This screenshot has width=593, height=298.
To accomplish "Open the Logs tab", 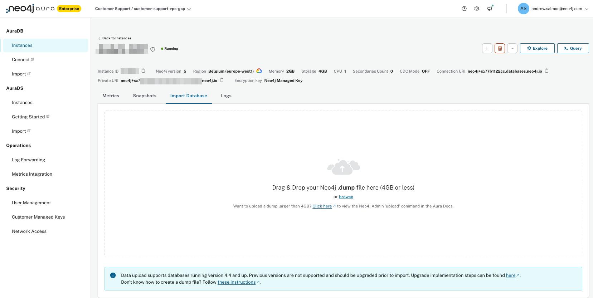I will coord(226,96).
